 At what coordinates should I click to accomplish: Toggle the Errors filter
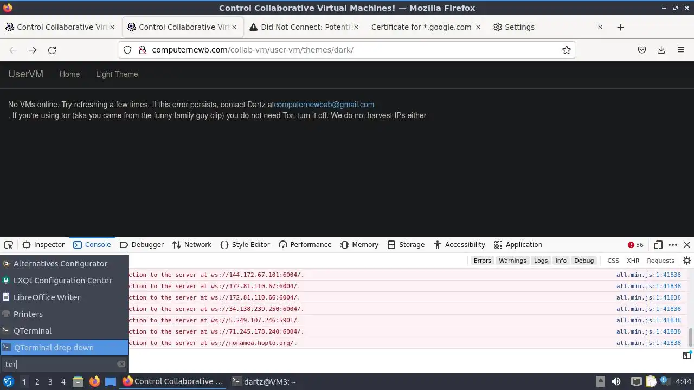point(482,261)
